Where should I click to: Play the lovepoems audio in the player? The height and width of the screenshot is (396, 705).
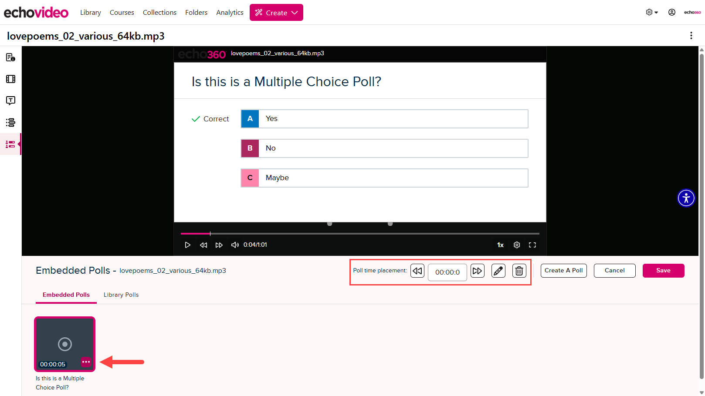[x=187, y=245]
